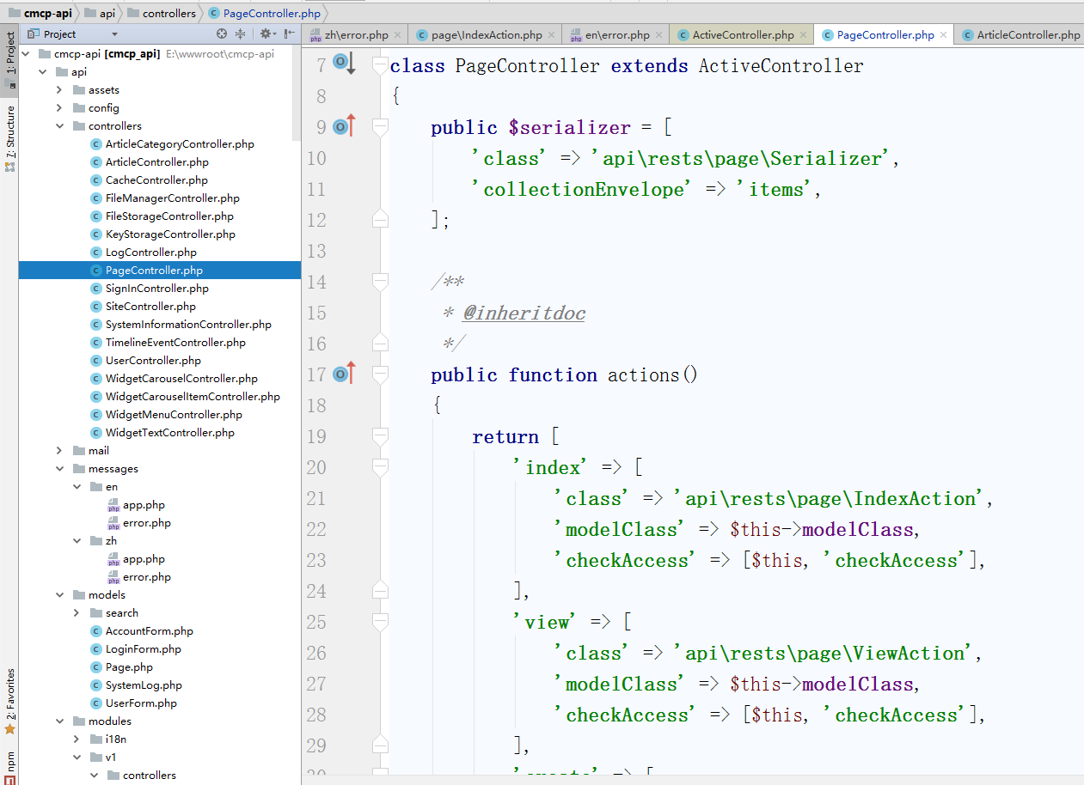Click the Scroll from Source target icon
1084x785 pixels.
[x=222, y=34]
